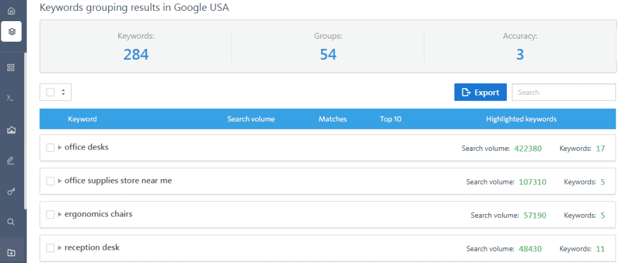Expand the office supplies store near me group
The height and width of the screenshot is (263, 618).
60,181
